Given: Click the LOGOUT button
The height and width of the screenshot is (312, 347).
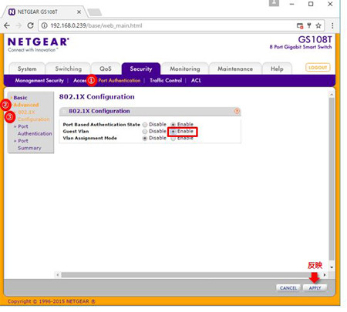Looking at the screenshot, I should [318, 68].
